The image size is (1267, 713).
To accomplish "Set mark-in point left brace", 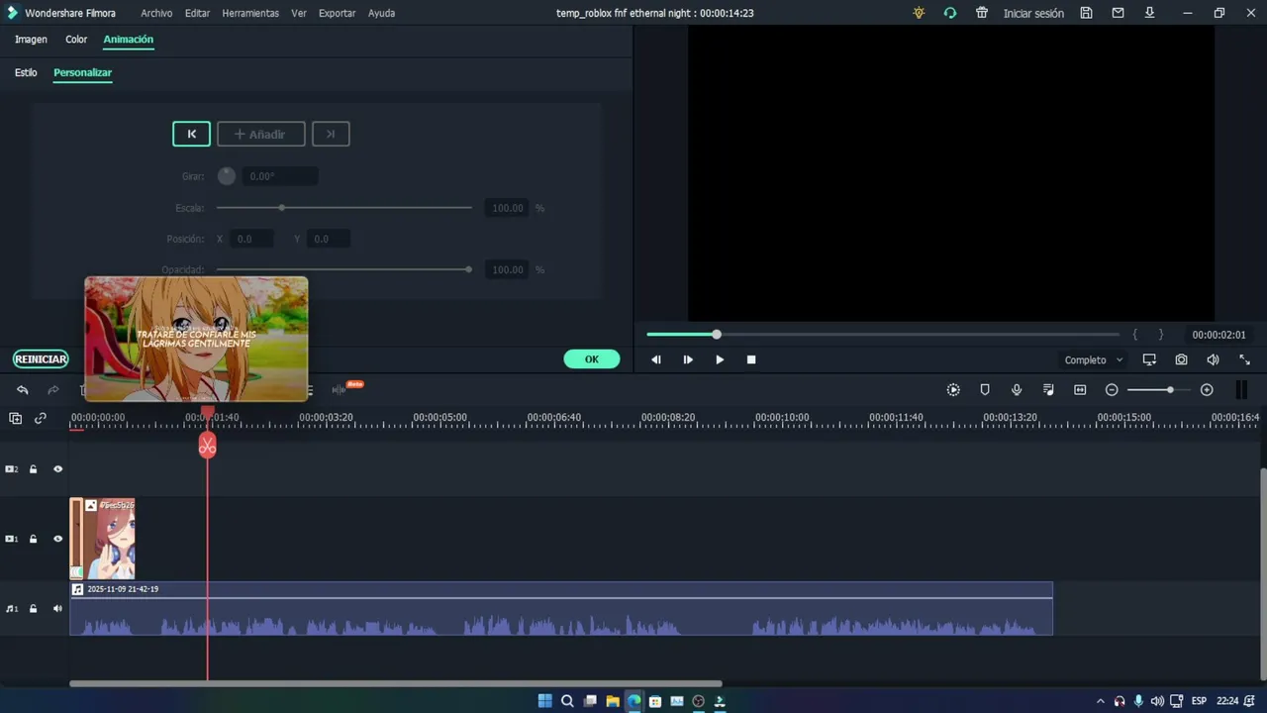I will click(x=1135, y=335).
